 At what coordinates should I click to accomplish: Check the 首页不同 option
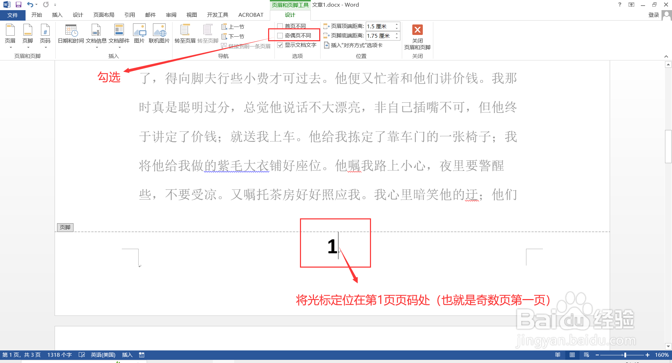280,26
